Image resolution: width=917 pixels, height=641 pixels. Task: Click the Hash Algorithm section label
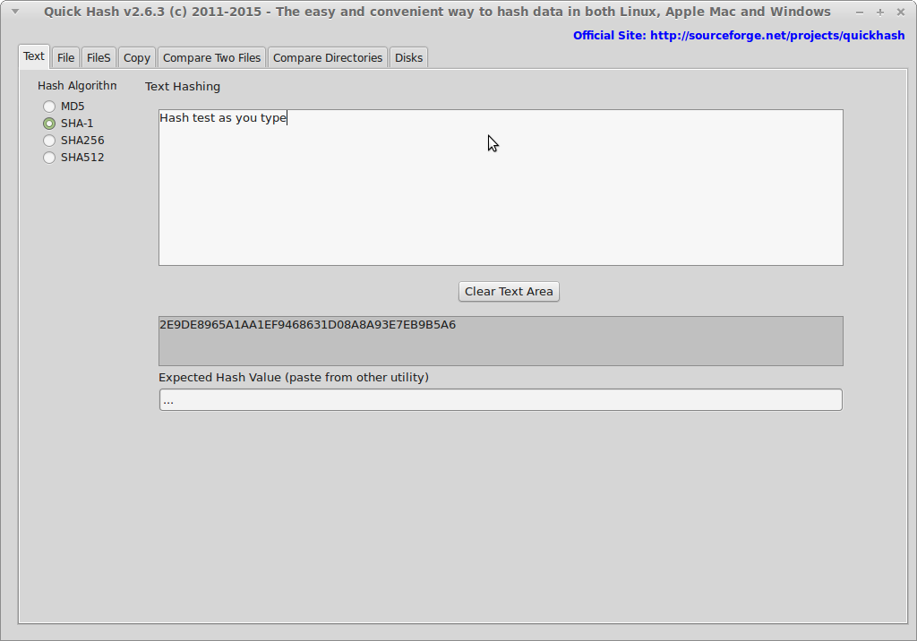click(76, 85)
